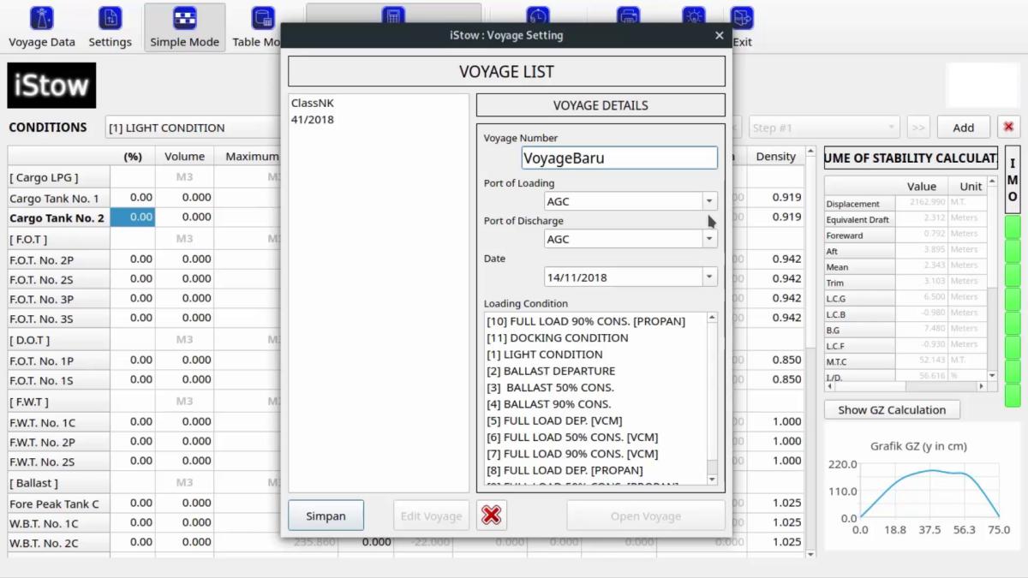Click the printer icon in toolbar

pos(629,15)
